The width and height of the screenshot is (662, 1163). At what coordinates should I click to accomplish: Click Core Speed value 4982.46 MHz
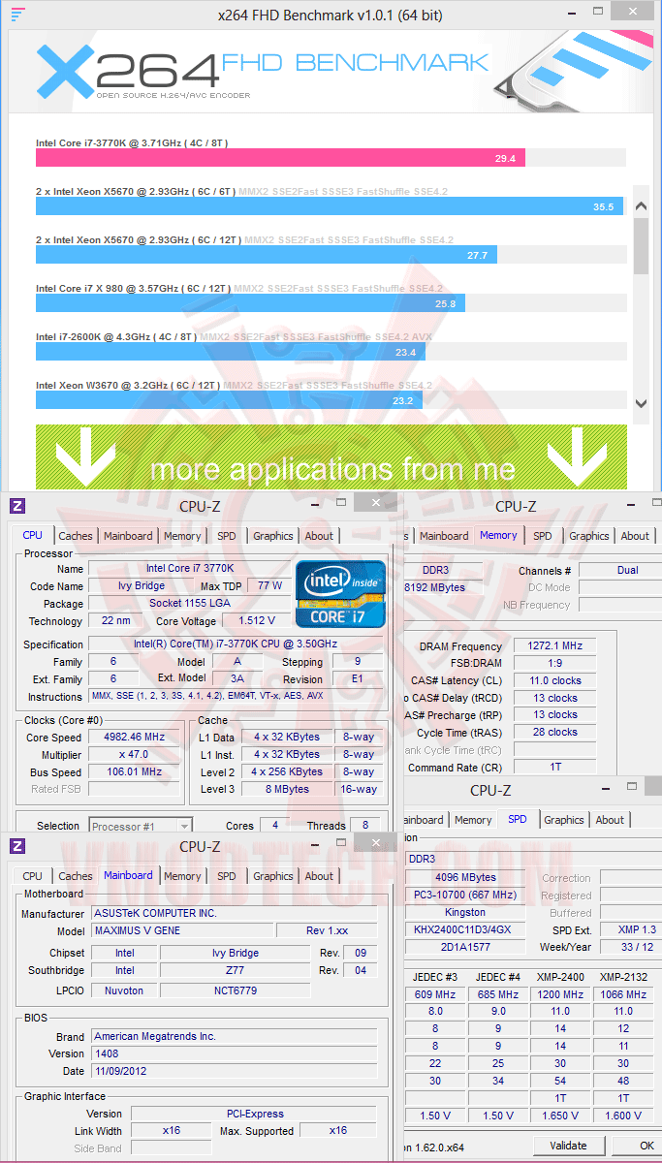point(133,738)
